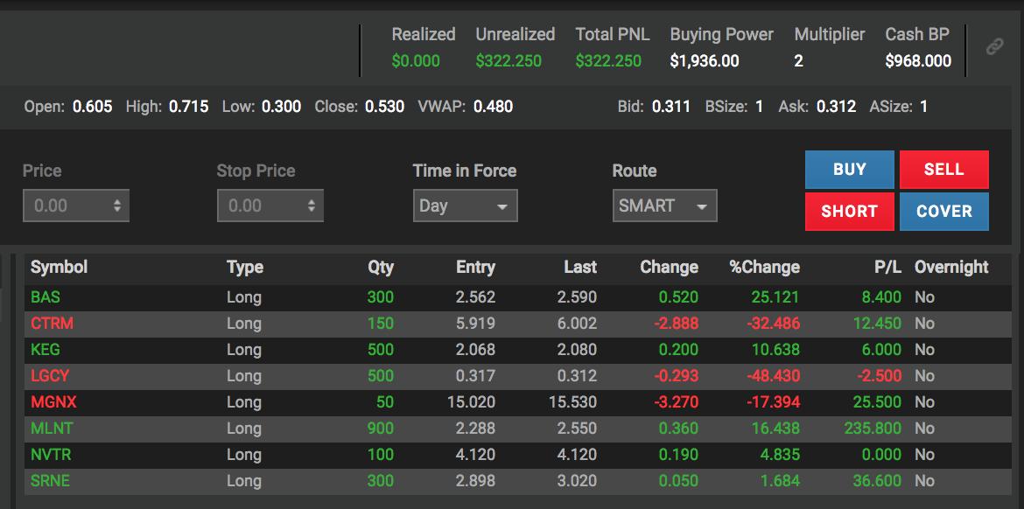Click BAS %Change value 25.121
The width and height of the screenshot is (1024, 509).
click(x=775, y=297)
